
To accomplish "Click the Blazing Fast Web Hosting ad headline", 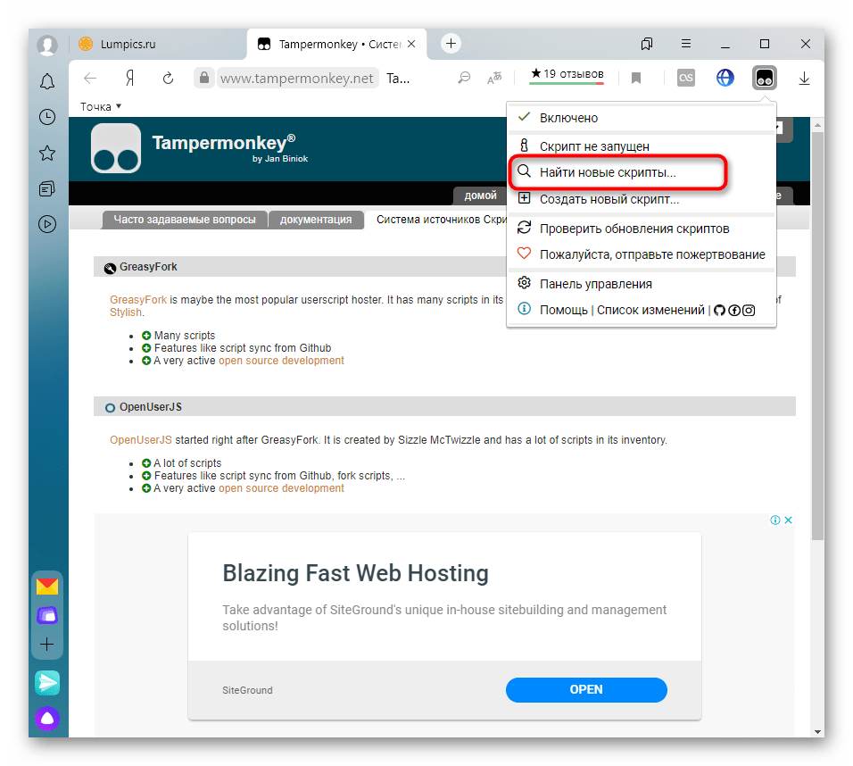I will [355, 573].
